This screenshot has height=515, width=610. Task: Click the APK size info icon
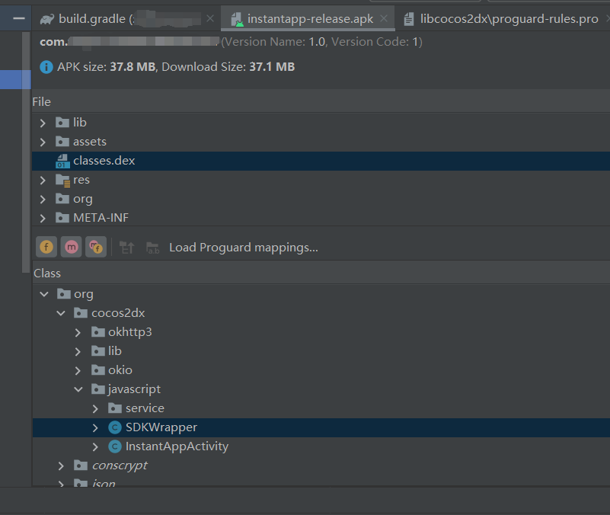click(46, 67)
